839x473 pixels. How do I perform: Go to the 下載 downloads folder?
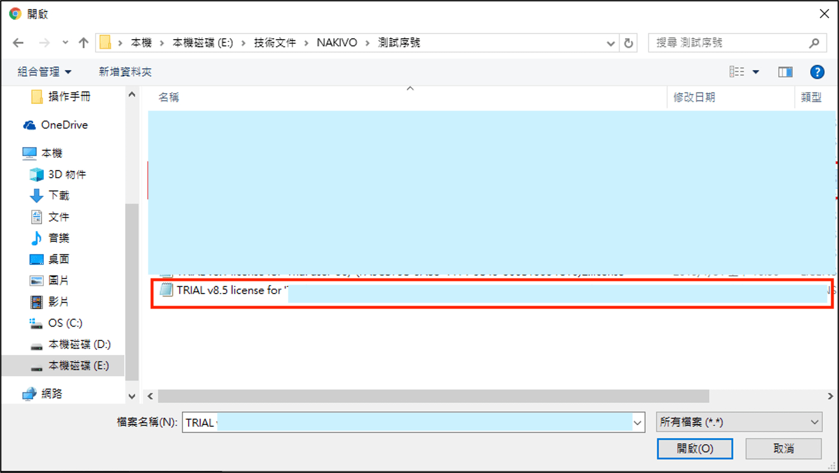click(x=58, y=195)
